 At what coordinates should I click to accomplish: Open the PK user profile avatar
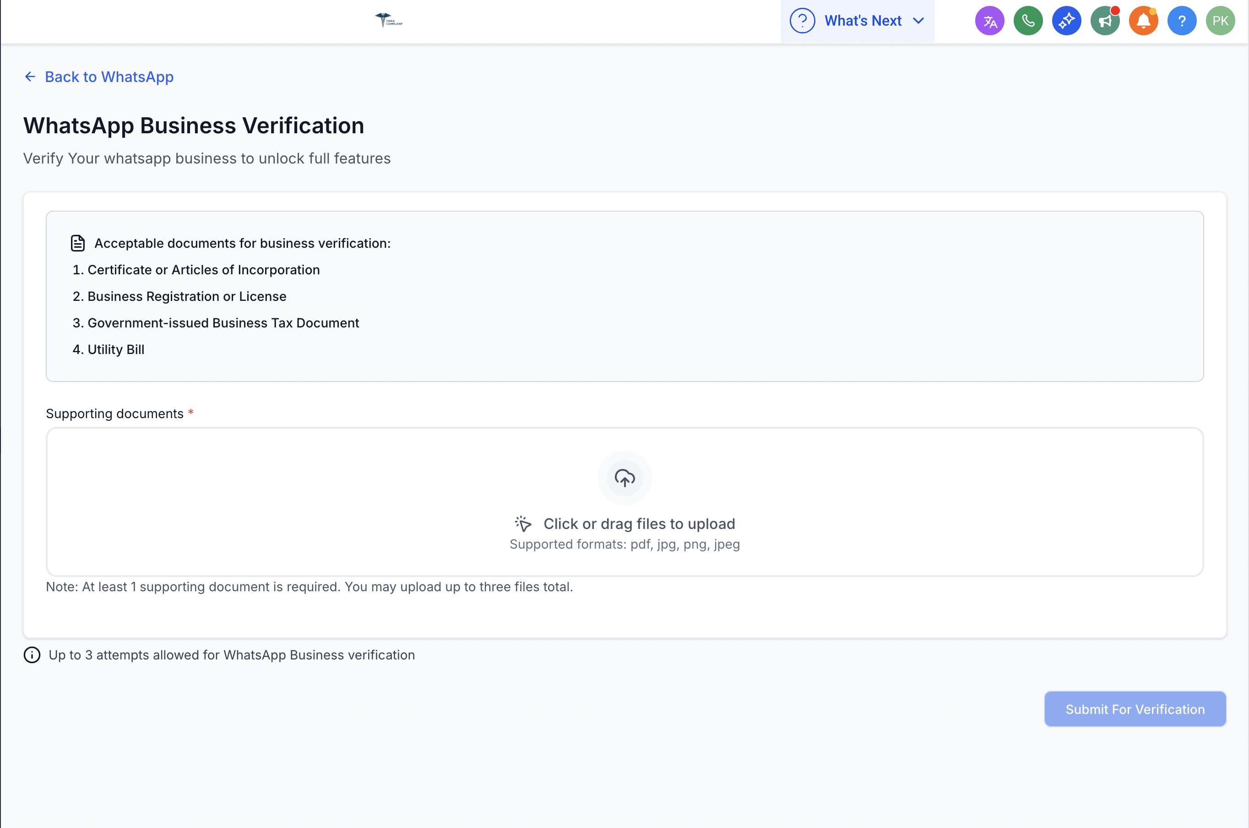tap(1220, 21)
